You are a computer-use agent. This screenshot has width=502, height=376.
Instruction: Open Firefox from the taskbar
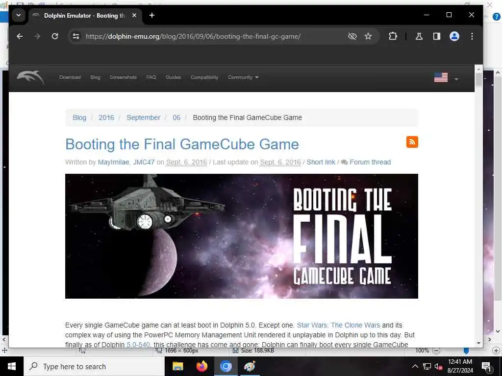(201, 366)
